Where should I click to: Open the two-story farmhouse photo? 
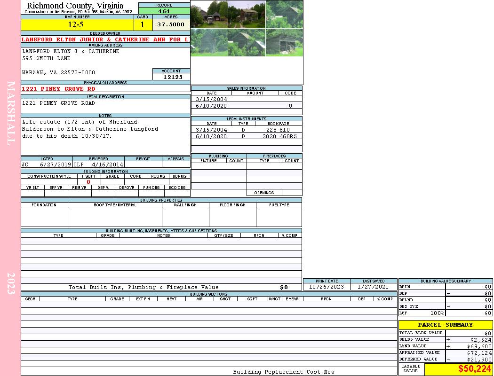[x=247, y=14]
